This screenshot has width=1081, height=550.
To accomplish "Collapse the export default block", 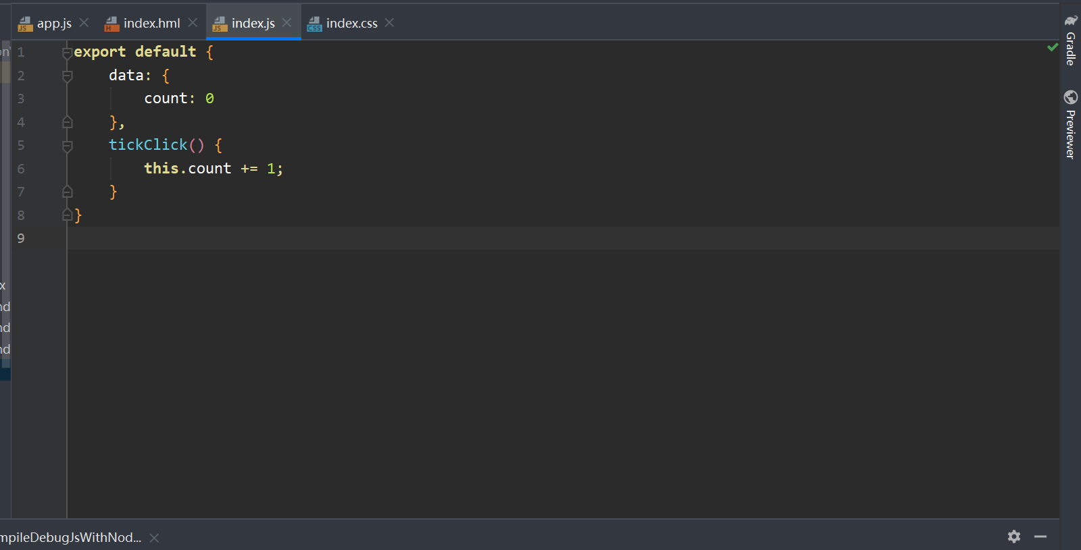I will pos(67,52).
